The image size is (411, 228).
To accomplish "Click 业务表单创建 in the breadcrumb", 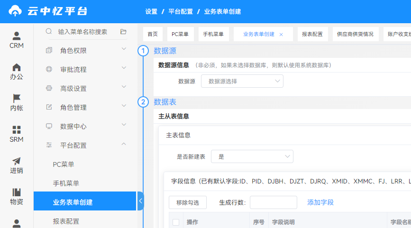I will point(222,11).
